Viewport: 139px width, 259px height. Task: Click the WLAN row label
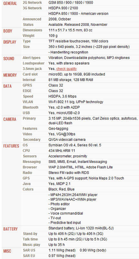pos(28,102)
